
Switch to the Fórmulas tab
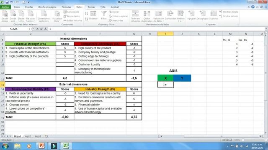tap(66, 7)
